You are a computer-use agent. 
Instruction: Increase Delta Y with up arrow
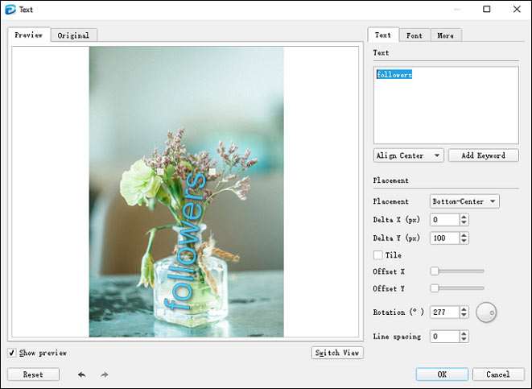point(464,235)
